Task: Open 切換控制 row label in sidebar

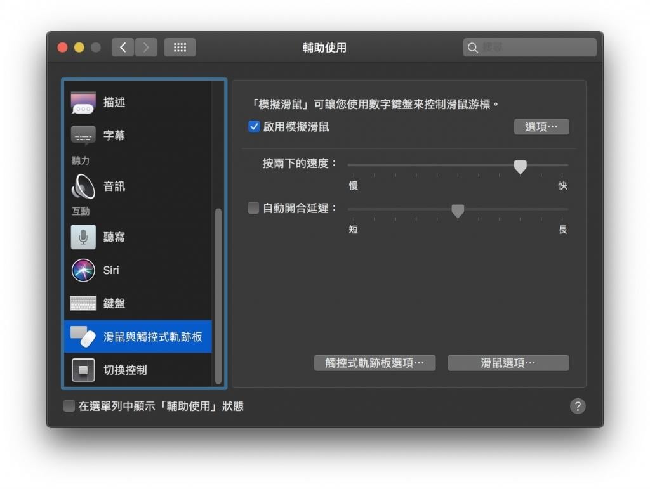Action: 125,370
